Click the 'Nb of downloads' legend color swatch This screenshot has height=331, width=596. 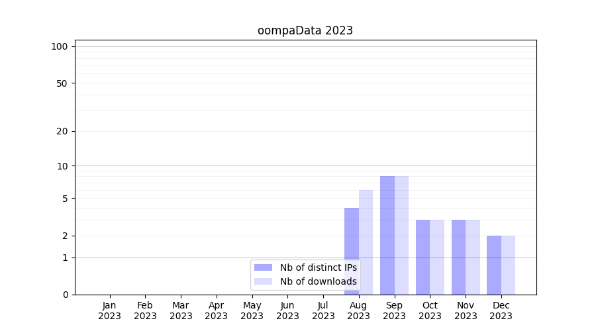(263, 281)
